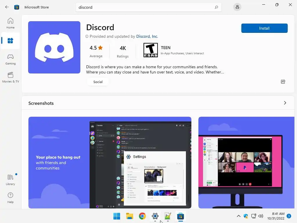Viewport: 297px width, 223px height.
Task: Open the Discord, Inc. publisher link
Action: point(147,36)
